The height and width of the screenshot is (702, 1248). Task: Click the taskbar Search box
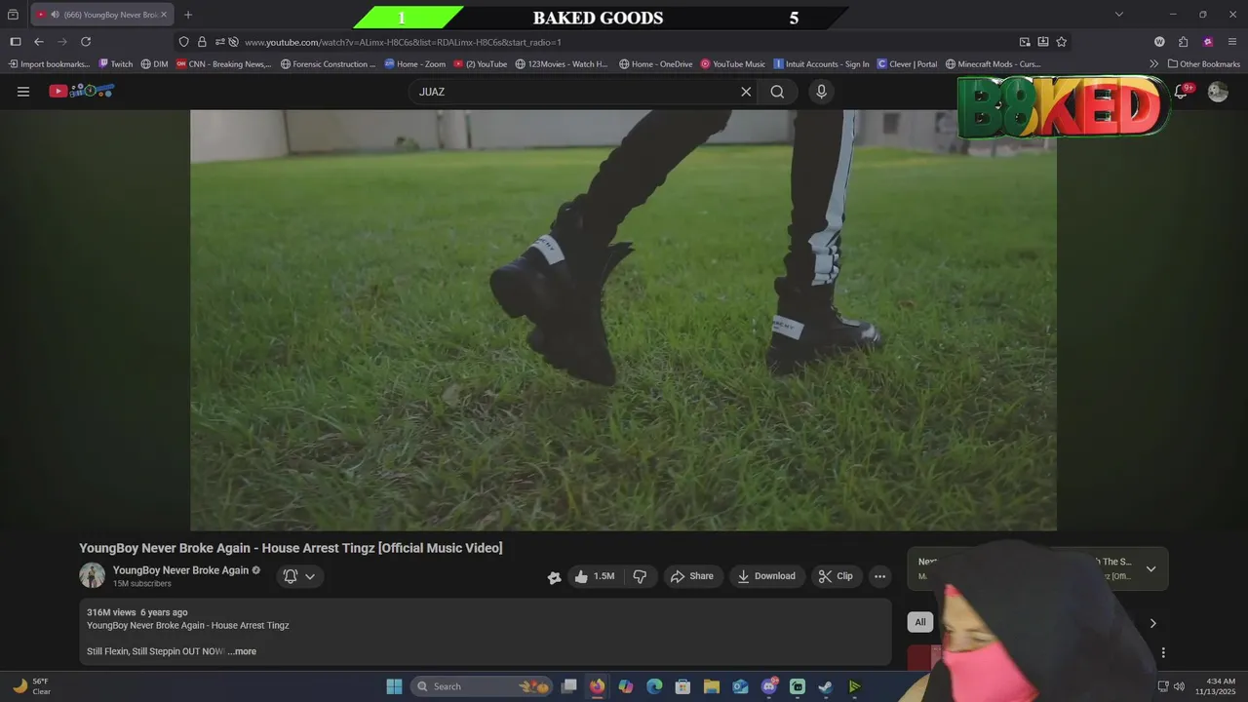coord(482,686)
